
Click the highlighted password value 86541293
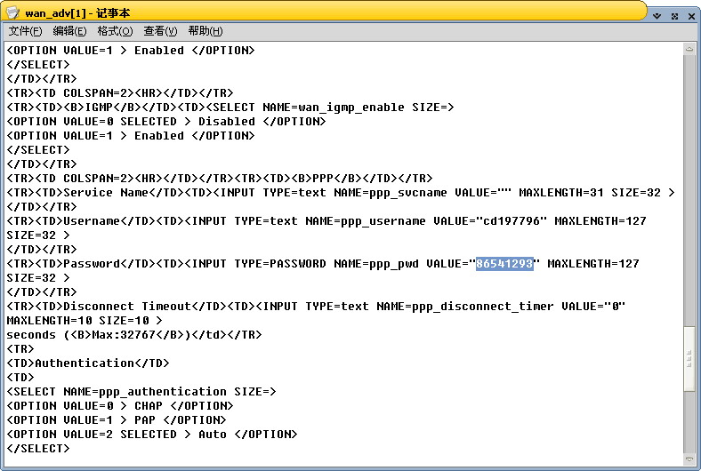[x=504, y=264]
